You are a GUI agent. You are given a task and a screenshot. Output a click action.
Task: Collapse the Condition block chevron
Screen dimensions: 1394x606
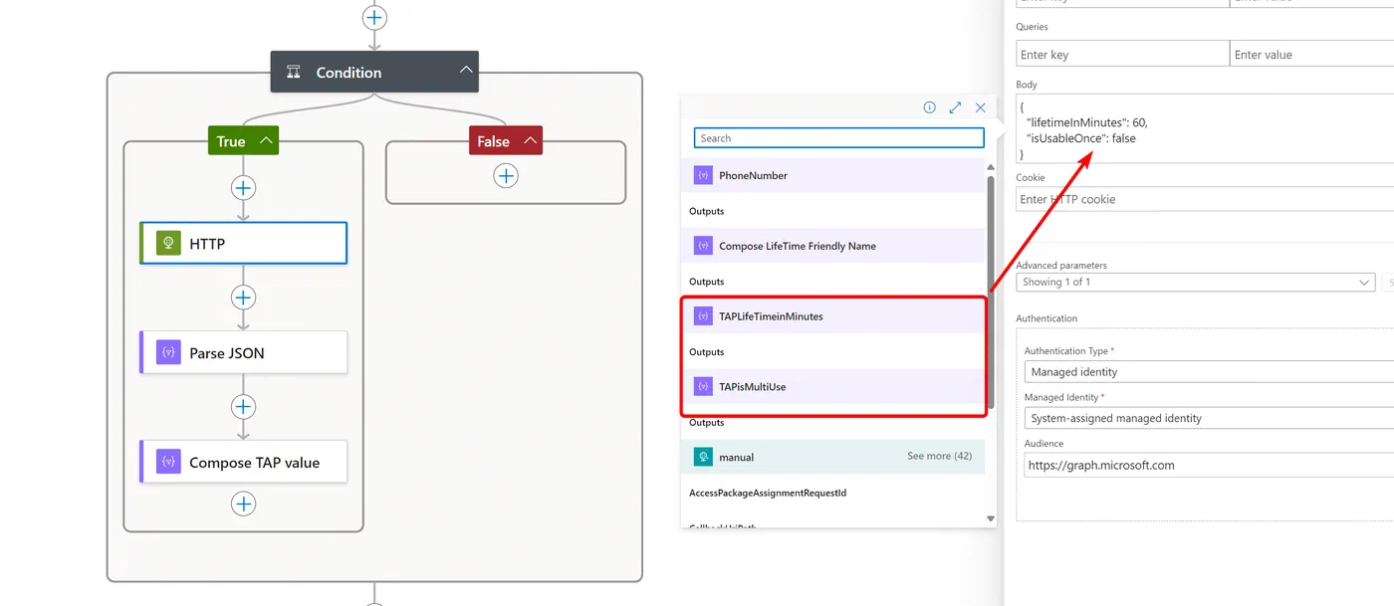click(x=465, y=72)
